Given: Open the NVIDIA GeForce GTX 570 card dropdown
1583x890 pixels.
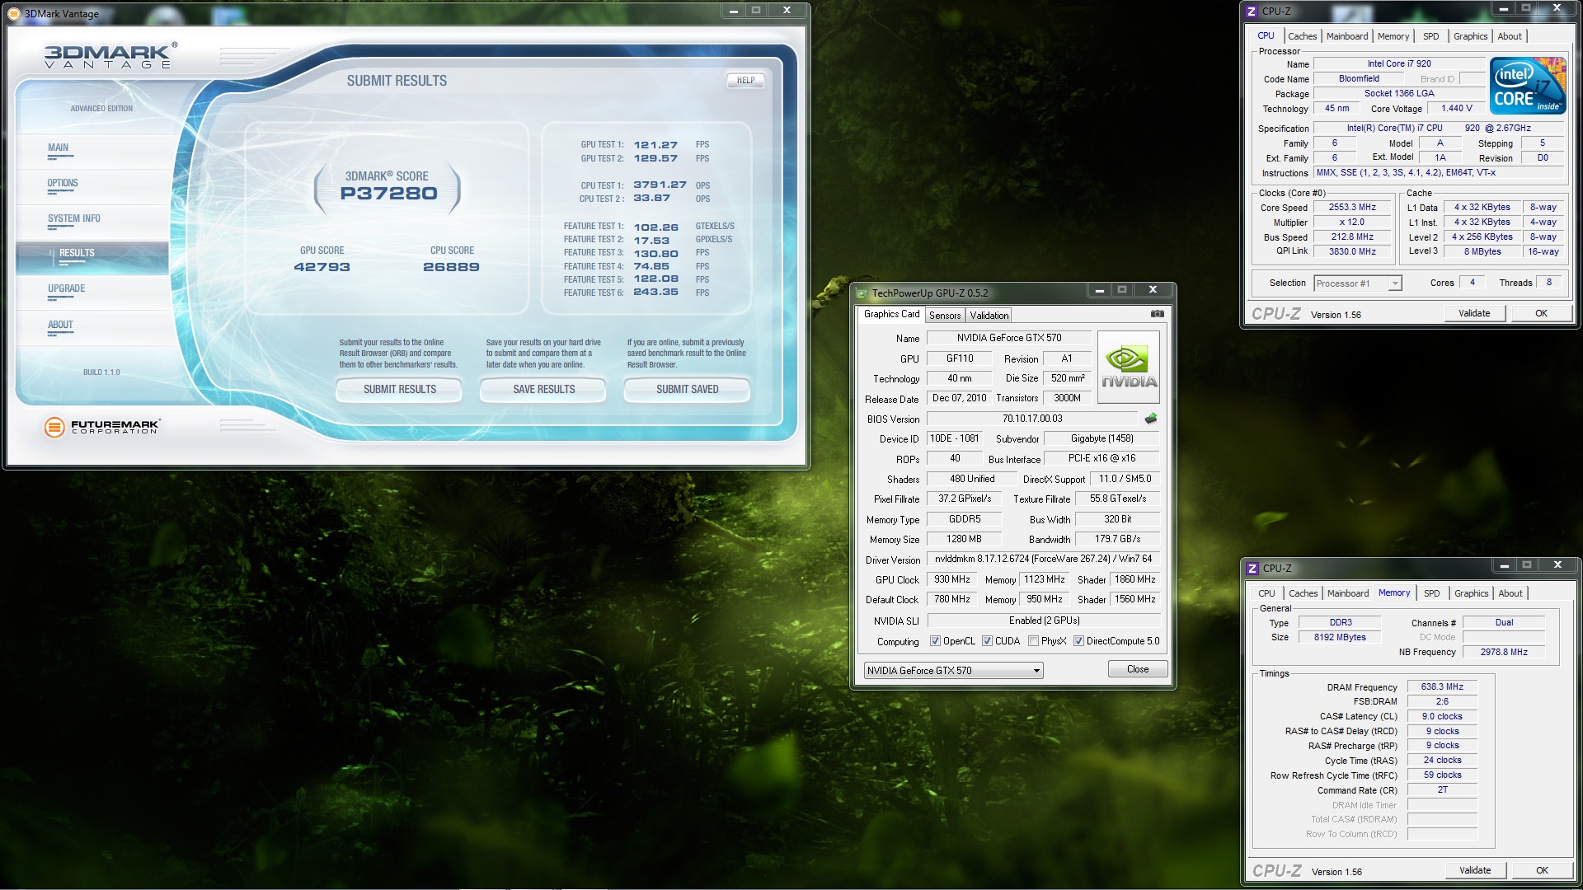Looking at the screenshot, I should click(x=954, y=671).
